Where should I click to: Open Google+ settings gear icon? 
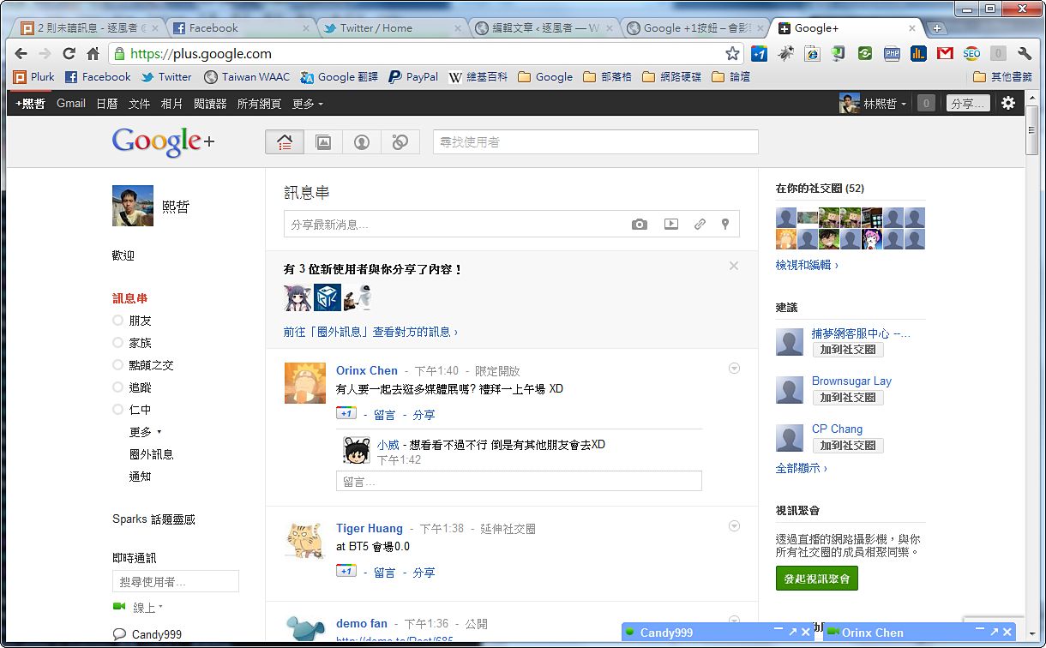point(1008,103)
